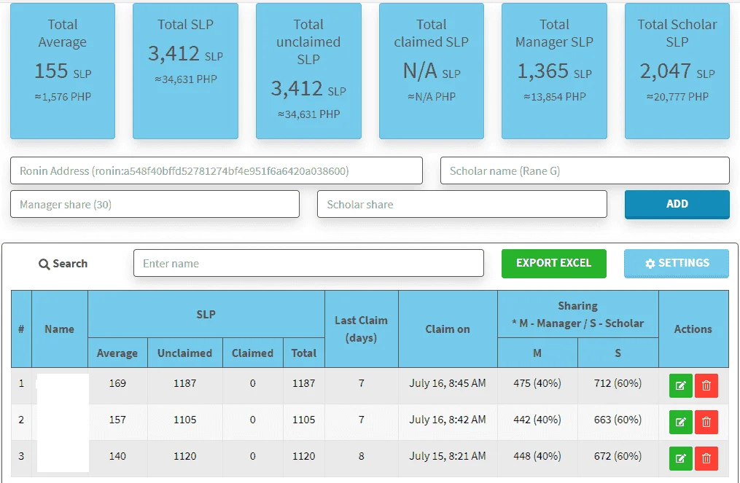Focus the Scholar name input field

click(585, 170)
